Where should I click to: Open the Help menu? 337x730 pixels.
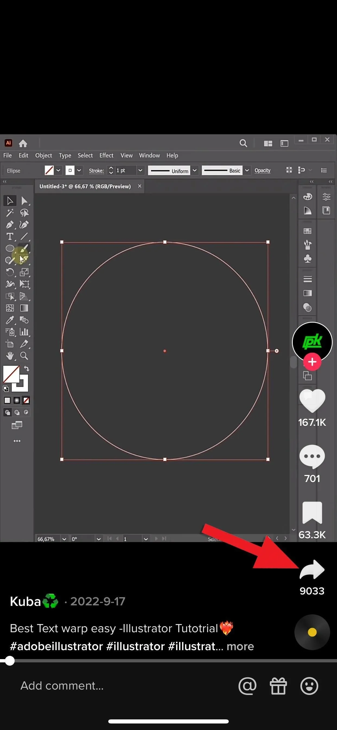pos(172,155)
